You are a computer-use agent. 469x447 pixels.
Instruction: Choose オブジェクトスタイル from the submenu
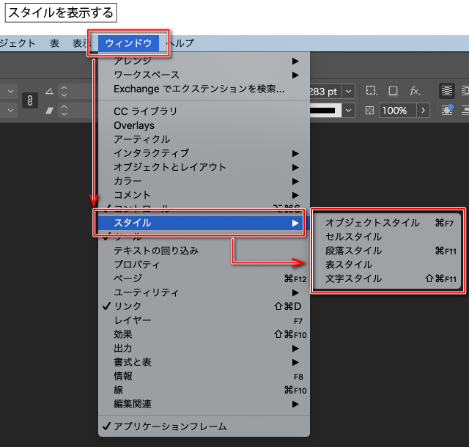(387, 223)
